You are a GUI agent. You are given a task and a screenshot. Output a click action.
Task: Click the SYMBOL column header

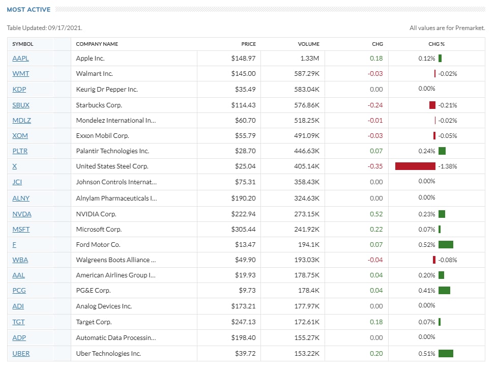coord(23,44)
